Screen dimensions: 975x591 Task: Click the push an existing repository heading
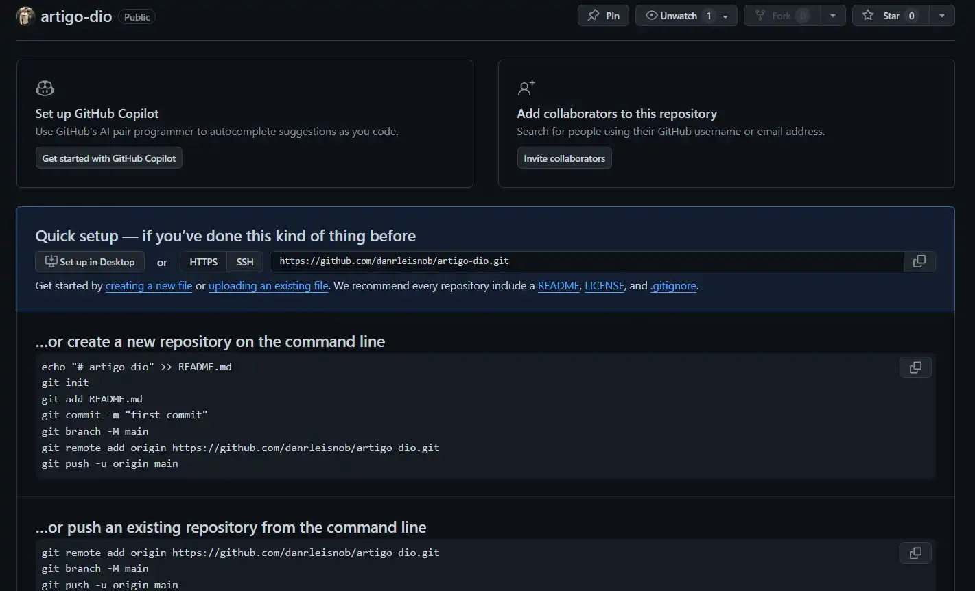(231, 527)
